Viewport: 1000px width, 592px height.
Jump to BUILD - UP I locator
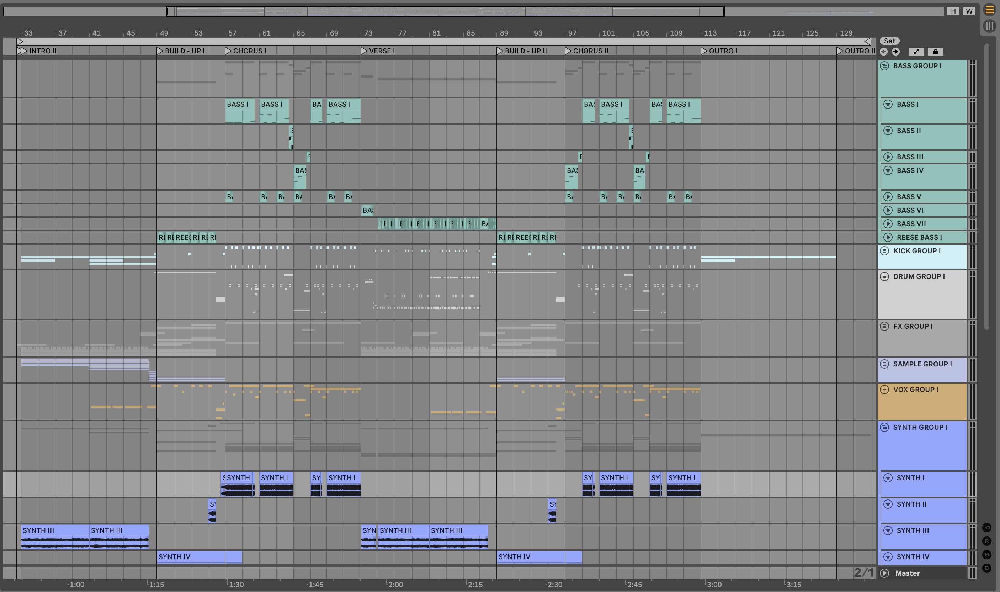181,51
